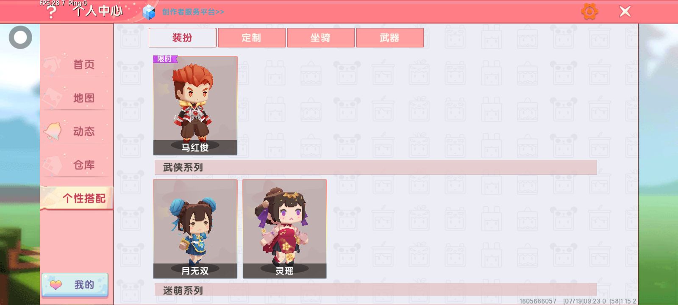
Task: Select the 武器 tab
Action: pos(389,38)
